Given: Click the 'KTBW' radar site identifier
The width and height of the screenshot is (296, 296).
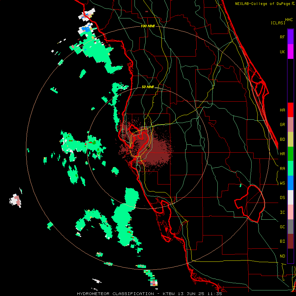Looking at the screenshot, I should click(169, 294).
